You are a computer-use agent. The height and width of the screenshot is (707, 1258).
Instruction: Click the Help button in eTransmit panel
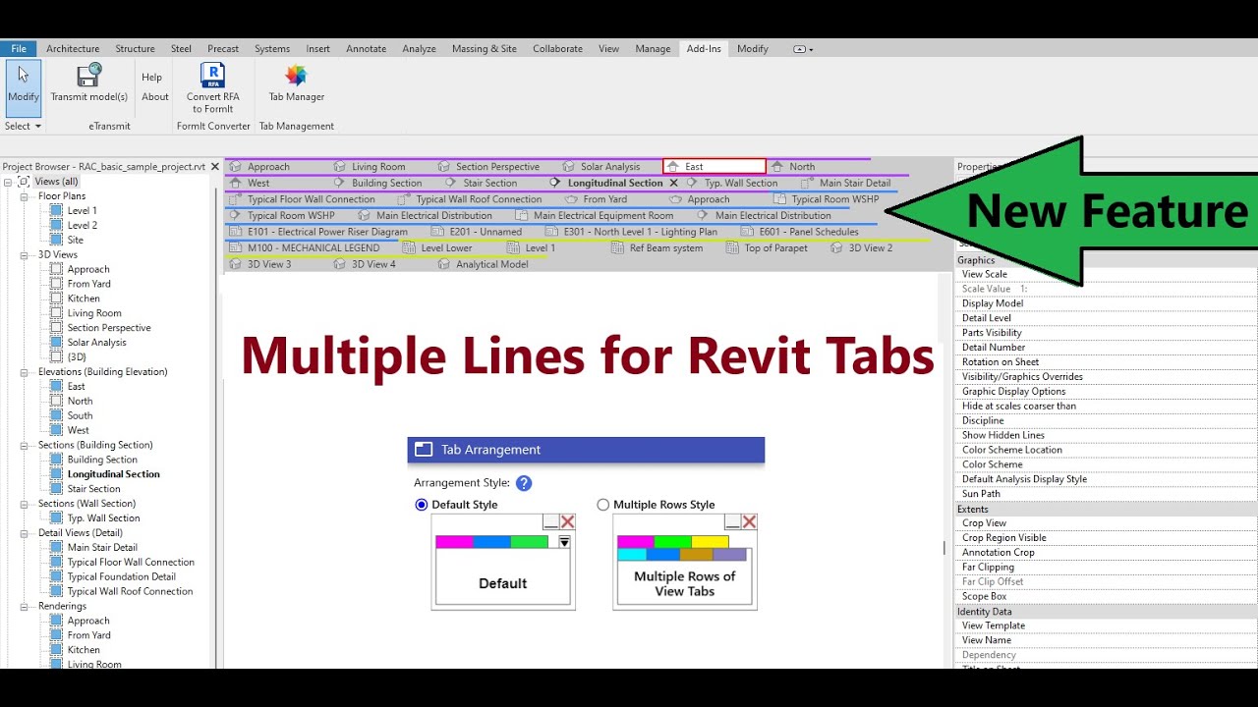point(151,78)
